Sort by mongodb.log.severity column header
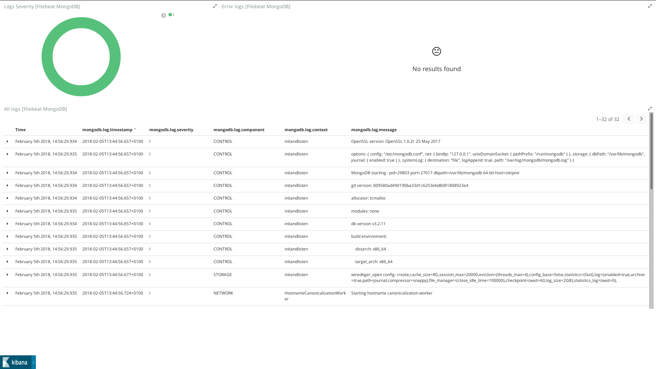Image resolution: width=656 pixels, height=369 pixels. click(x=171, y=129)
